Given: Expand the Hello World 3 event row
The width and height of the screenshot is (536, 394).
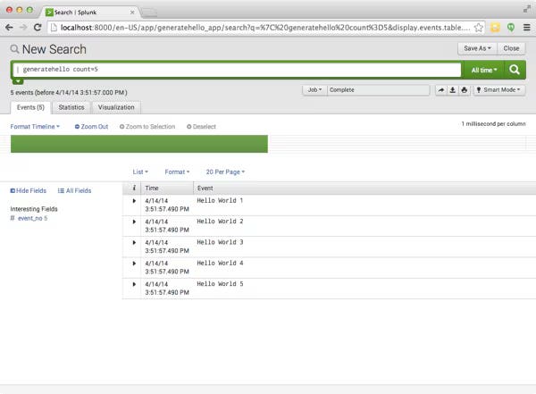Looking at the screenshot, I should pyautogui.click(x=134, y=242).
